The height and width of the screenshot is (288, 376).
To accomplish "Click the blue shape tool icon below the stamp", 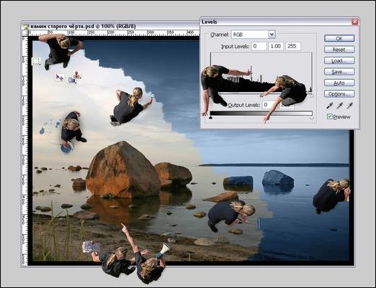I will 72,80.
